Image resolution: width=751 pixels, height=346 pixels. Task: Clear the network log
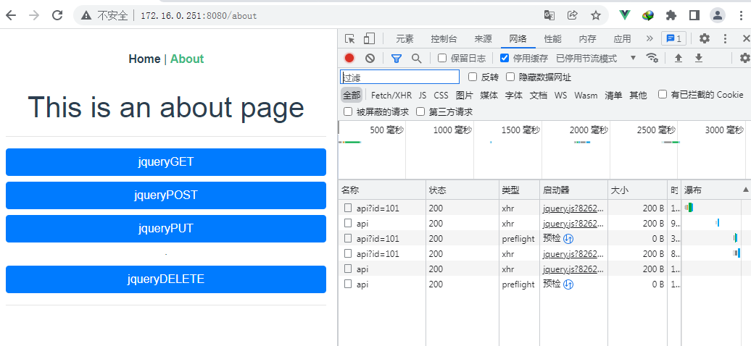point(370,59)
